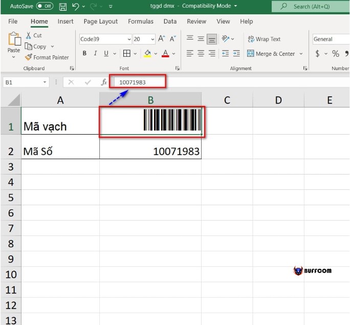The height and width of the screenshot is (325, 350).
Task: Open the General number format dropdown
Action: [331, 39]
